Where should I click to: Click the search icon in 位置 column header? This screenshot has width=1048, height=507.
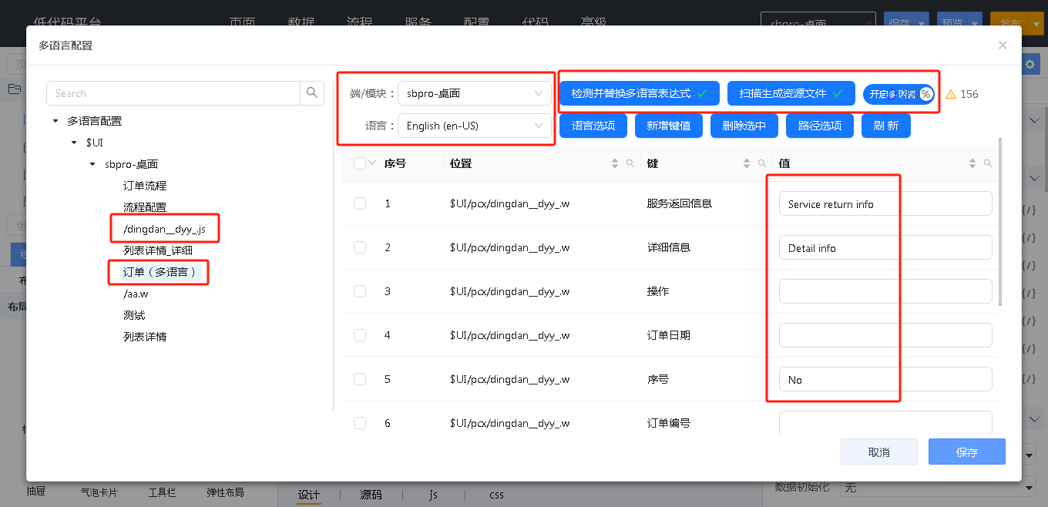[630, 163]
